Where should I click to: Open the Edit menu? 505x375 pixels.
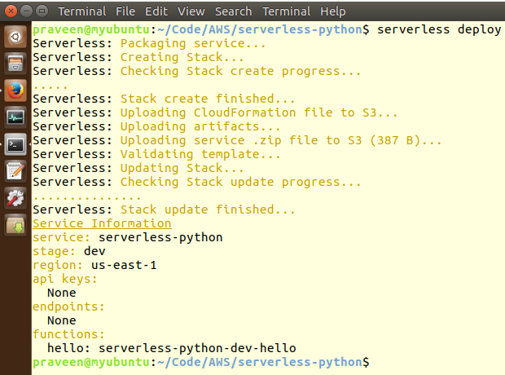coord(156,11)
